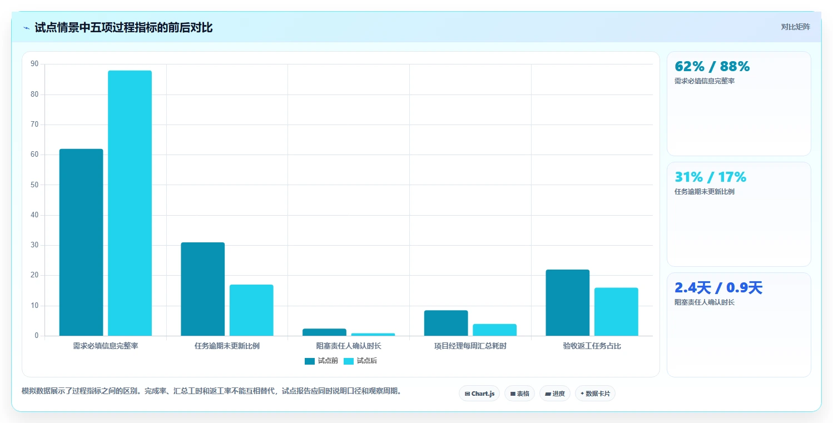Screen dimensions: 833x423
Task: Click the y-axis value 0
Action: pos(37,336)
